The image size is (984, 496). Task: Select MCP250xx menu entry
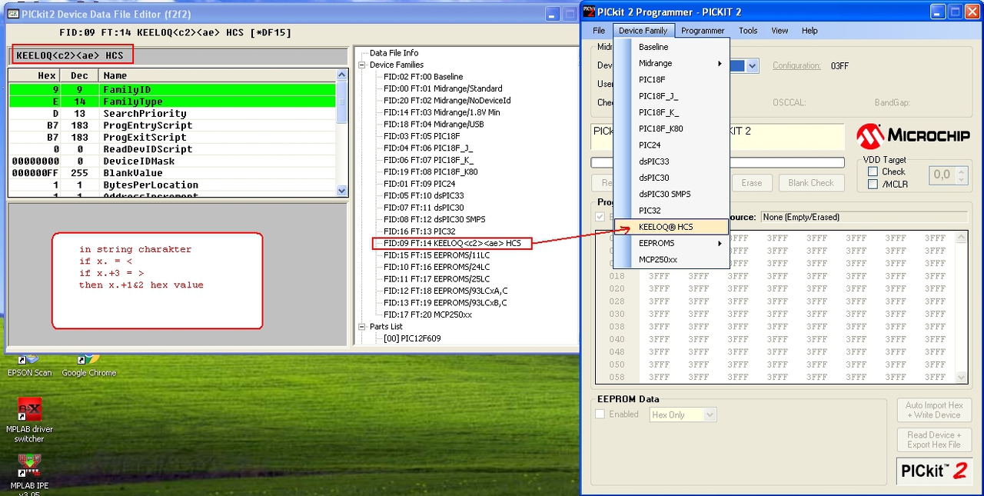671,259
